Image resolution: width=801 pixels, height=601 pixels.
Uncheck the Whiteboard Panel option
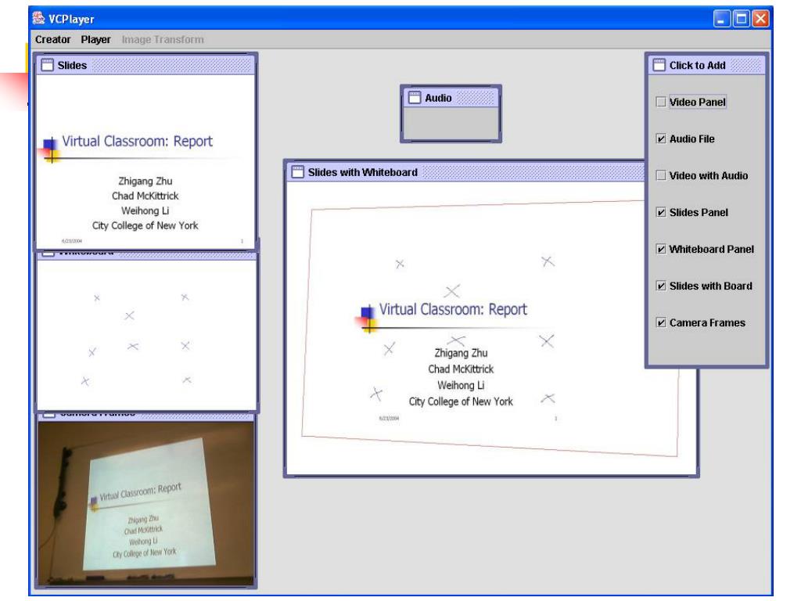(x=662, y=247)
